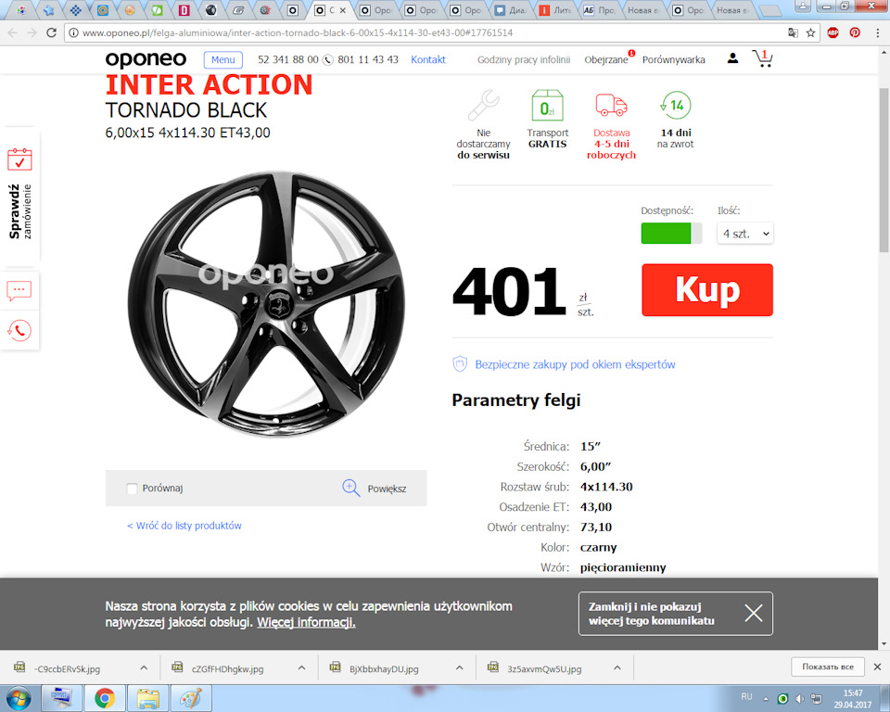Click the browser forward arrow
Screen dimensions: 890x712
(32, 33)
